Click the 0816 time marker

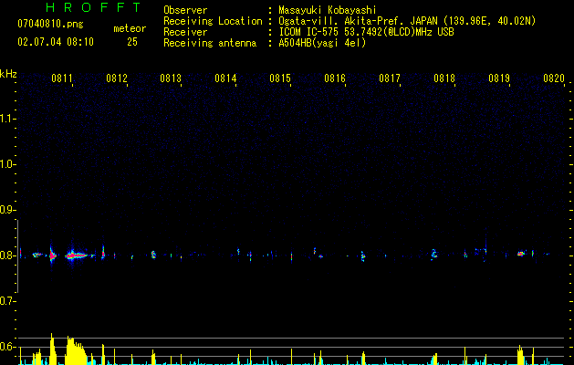coord(335,78)
